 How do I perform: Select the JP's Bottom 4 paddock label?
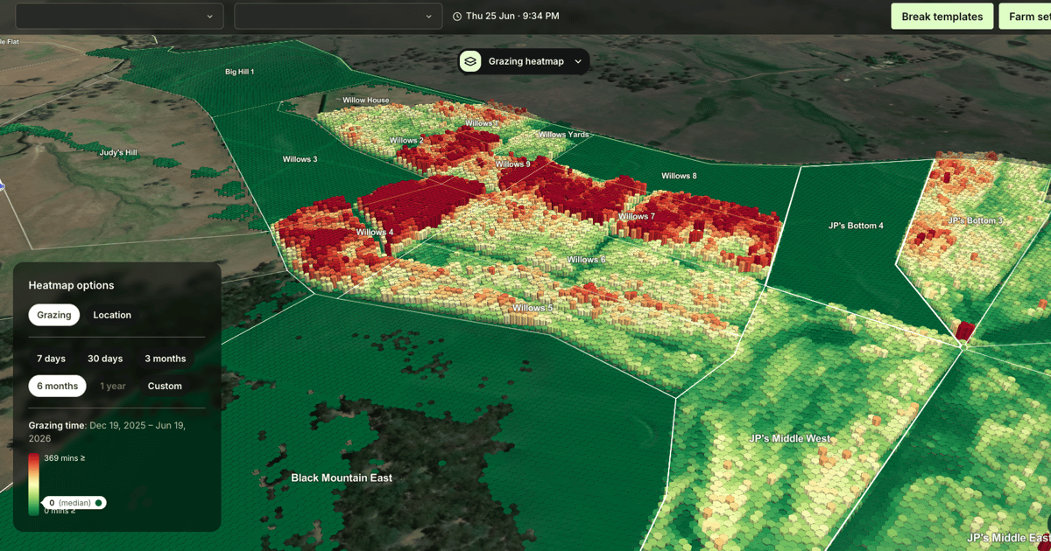pos(856,226)
